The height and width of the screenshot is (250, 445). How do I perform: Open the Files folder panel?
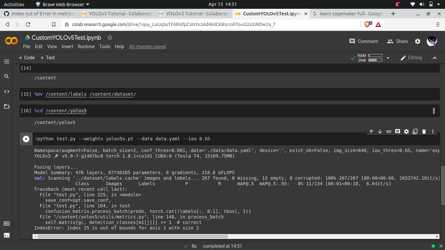tap(7, 106)
